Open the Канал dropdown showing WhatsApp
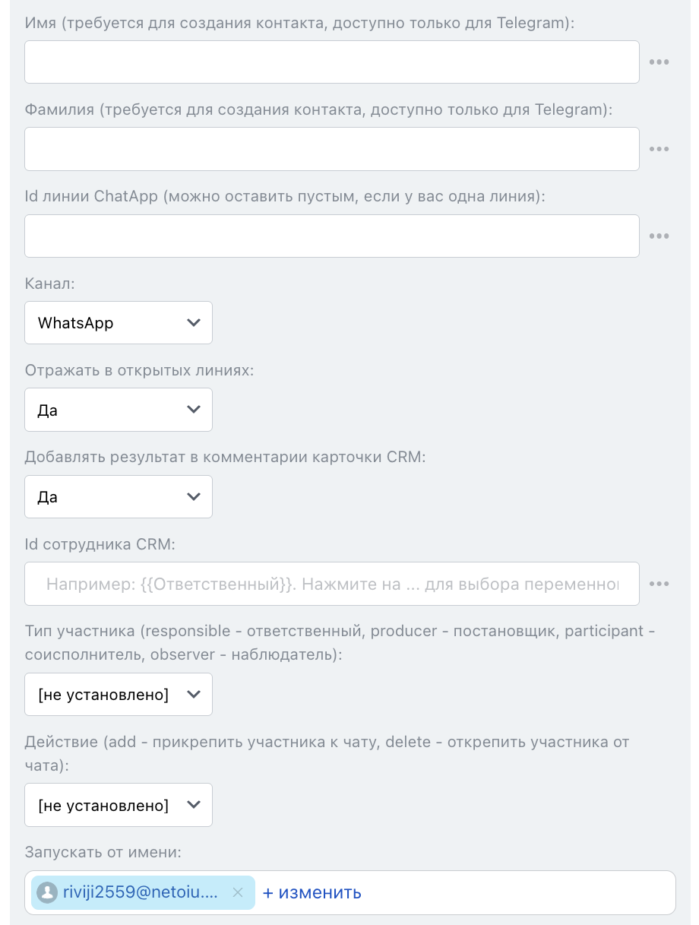The height and width of the screenshot is (925, 699). (x=118, y=323)
